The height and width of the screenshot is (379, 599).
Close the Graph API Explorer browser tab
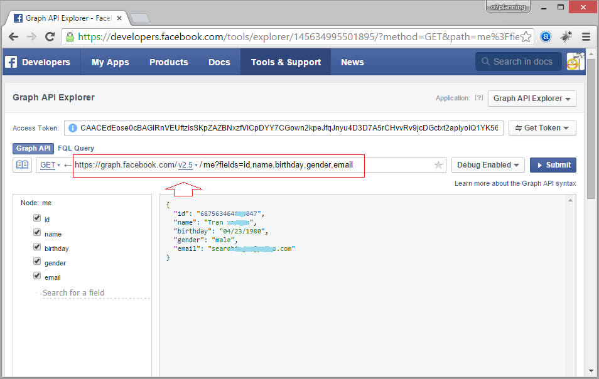click(119, 18)
